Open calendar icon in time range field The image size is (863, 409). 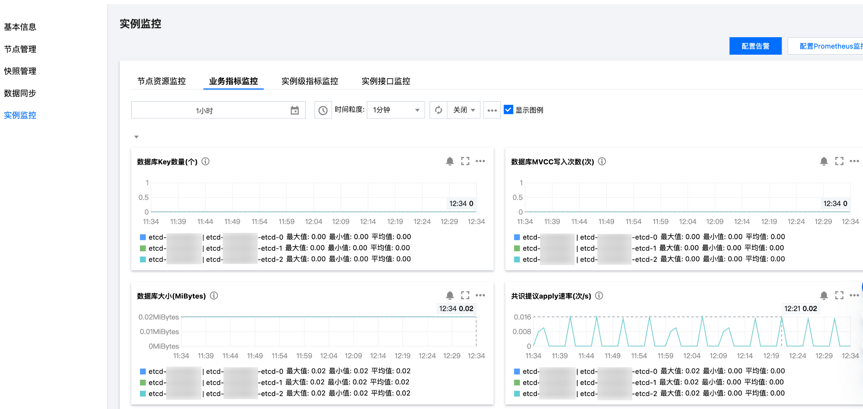pyautogui.click(x=295, y=111)
